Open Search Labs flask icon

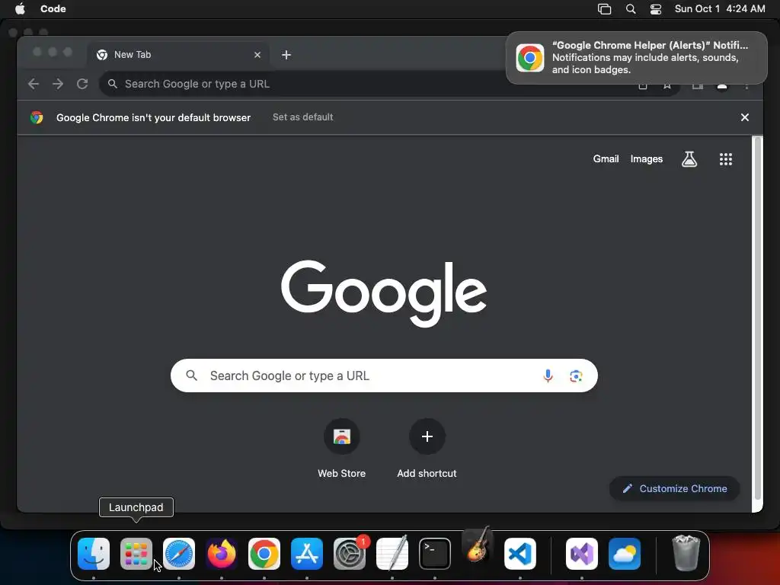[x=689, y=159]
